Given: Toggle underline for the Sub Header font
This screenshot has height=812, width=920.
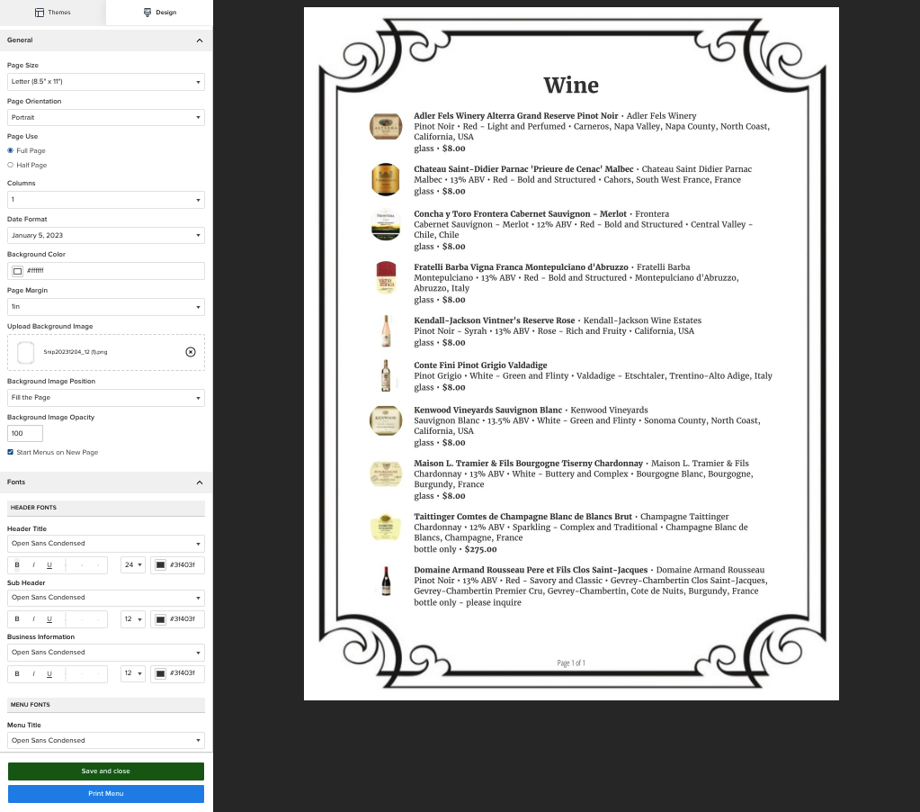Looking at the screenshot, I should tap(49, 619).
